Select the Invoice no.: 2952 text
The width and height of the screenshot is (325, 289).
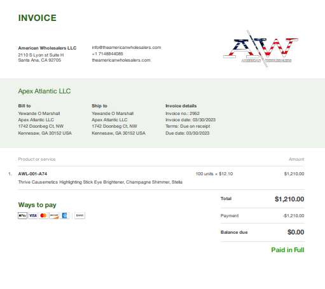183,114
